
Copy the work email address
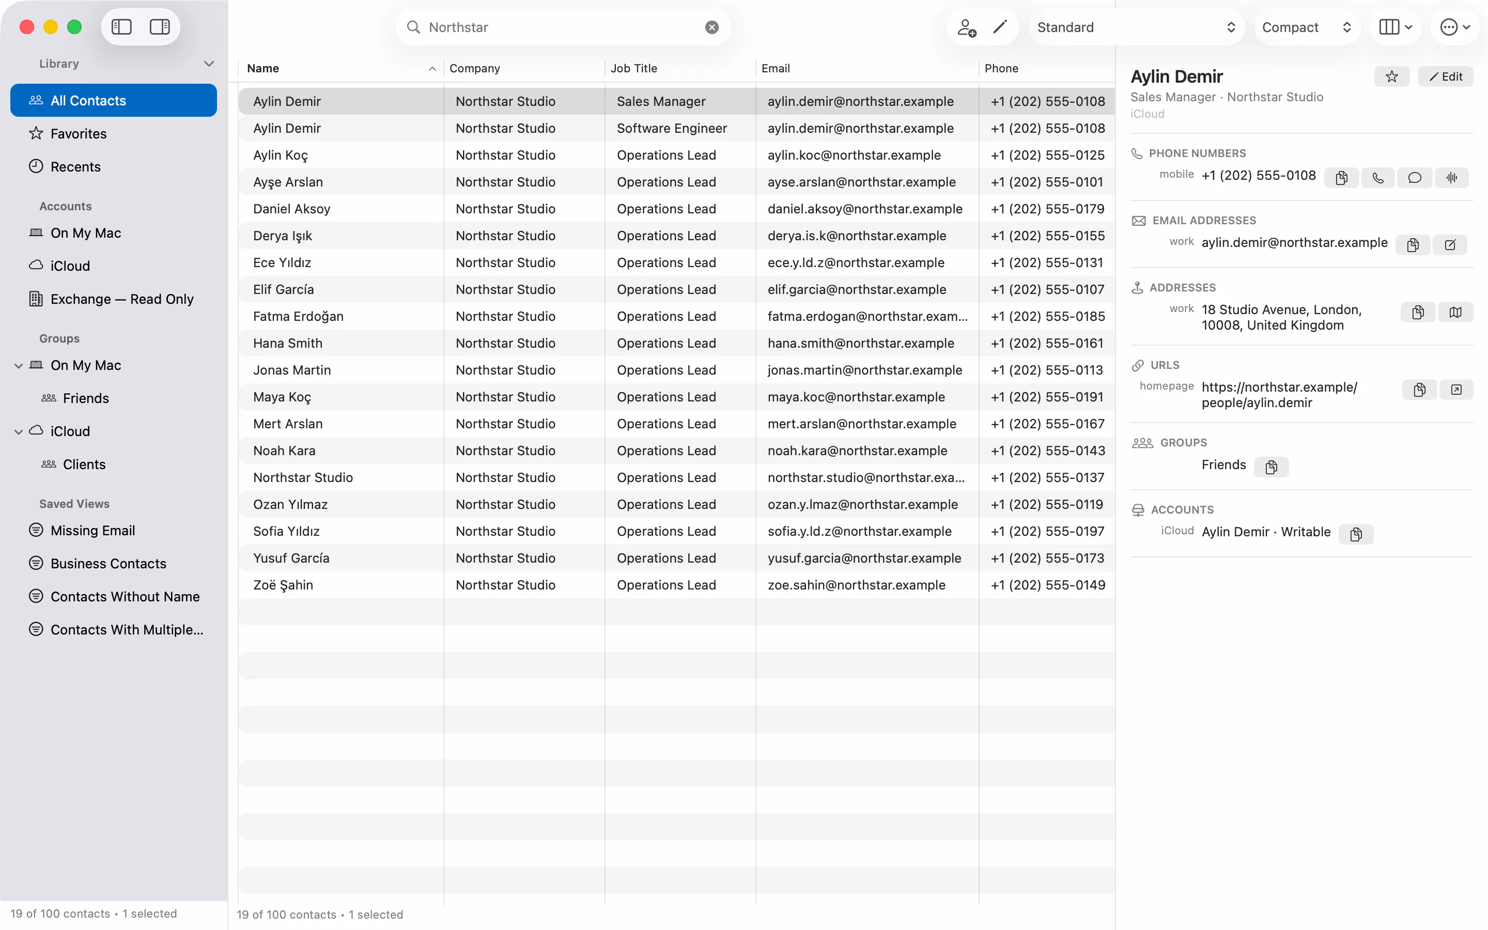click(x=1413, y=245)
